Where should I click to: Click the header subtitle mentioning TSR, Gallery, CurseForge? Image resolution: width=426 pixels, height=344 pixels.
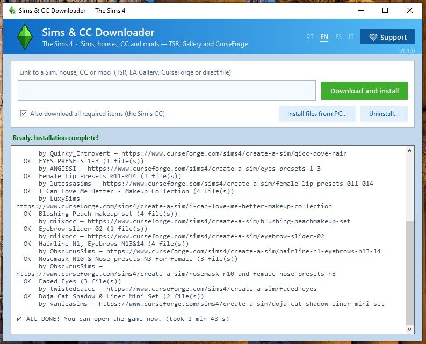pos(145,44)
